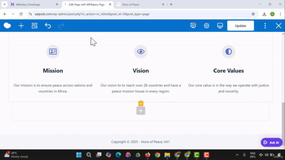Select the Mission ID card icon
The image size is (285, 160).
53,52
